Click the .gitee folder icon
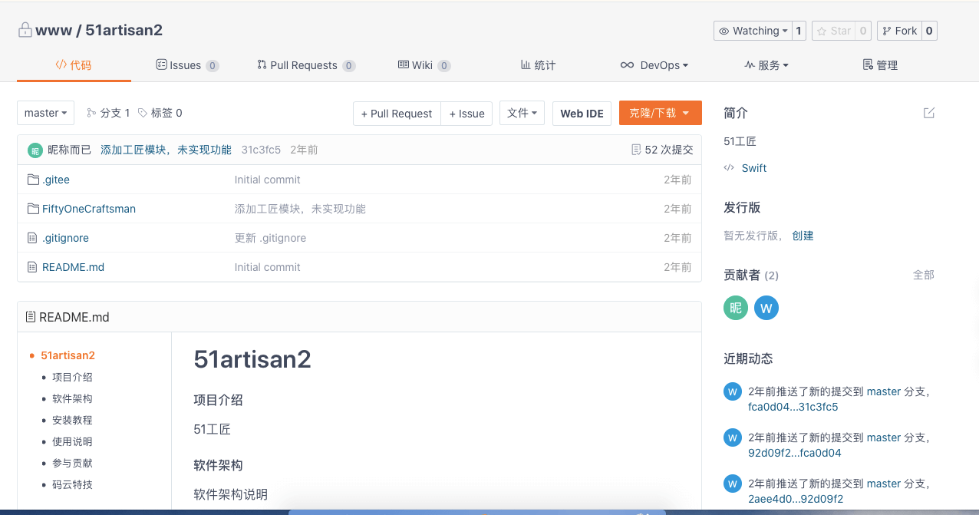The image size is (979, 515). tap(33, 180)
